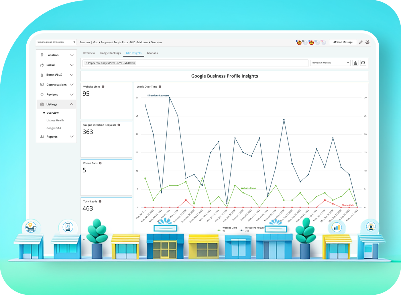The width and height of the screenshot is (401, 295).
Task: Switch to the GeoRank tab
Action: point(152,53)
